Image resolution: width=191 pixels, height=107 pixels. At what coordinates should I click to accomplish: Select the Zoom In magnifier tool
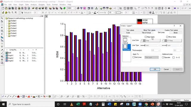[2, 21]
